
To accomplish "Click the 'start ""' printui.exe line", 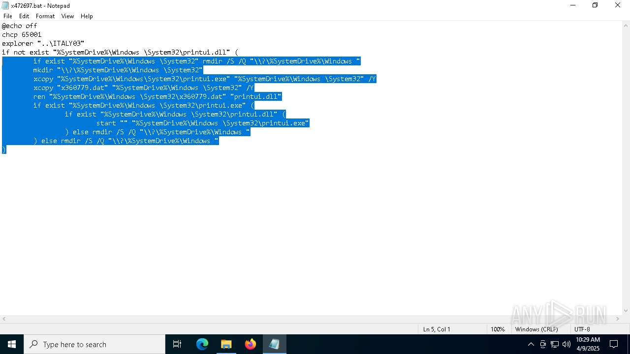I will coord(203,123).
